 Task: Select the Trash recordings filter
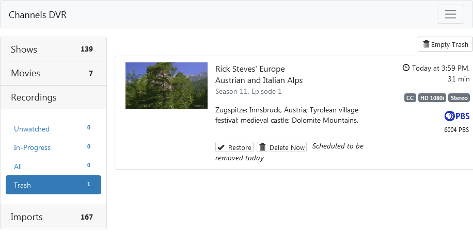click(x=53, y=185)
